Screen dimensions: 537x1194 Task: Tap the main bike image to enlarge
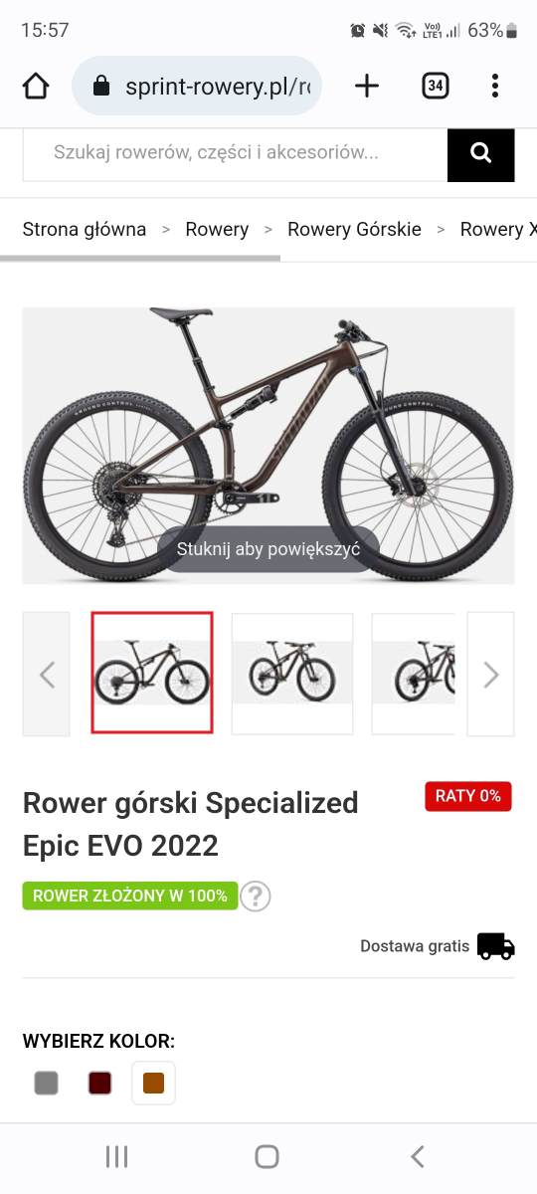(x=268, y=445)
